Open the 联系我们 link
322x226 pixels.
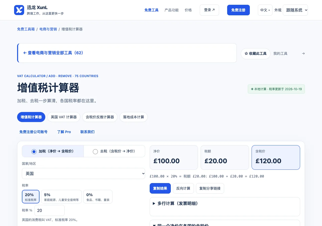88,132
